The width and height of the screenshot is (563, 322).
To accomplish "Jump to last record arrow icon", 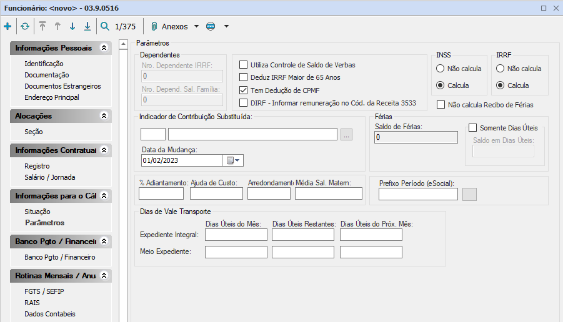I will click(87, 27).
